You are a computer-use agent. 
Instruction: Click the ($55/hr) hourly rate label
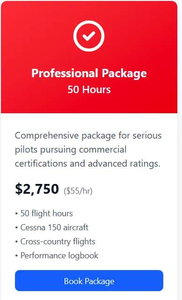click(x=78, y=191)
